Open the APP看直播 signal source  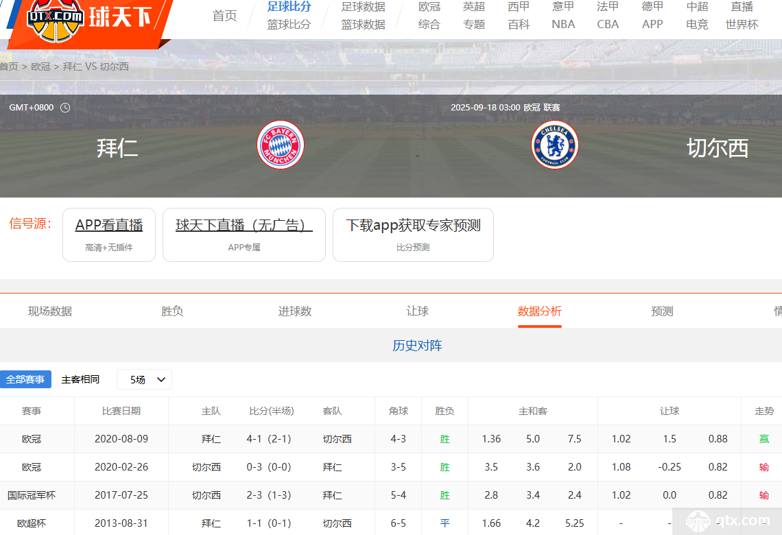tap(109, 235)
